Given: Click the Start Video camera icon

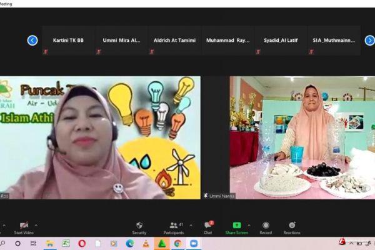Looking at the screenshot, I should pos(24,225).
